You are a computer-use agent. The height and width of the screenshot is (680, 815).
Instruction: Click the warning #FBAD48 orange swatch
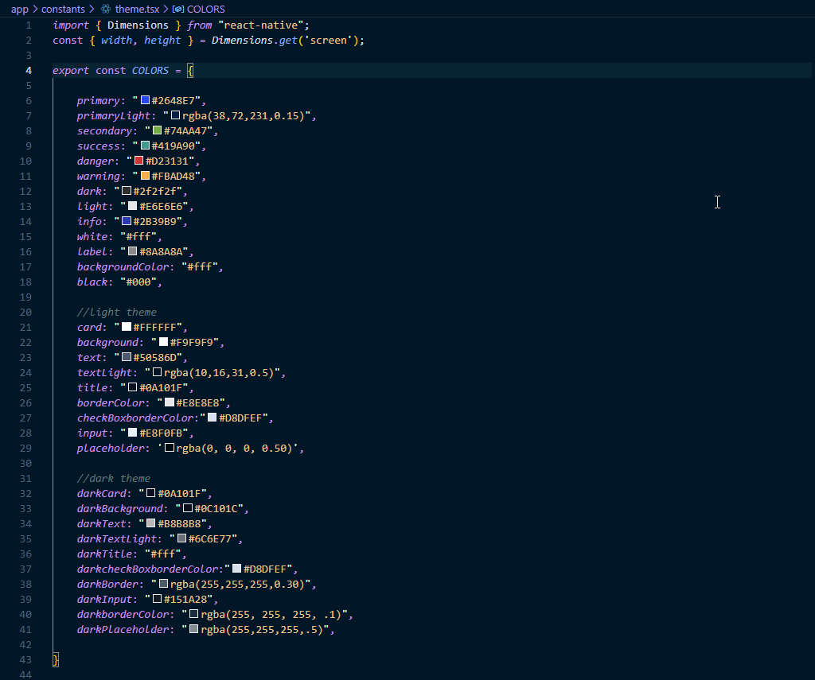(x=146, y=176)
